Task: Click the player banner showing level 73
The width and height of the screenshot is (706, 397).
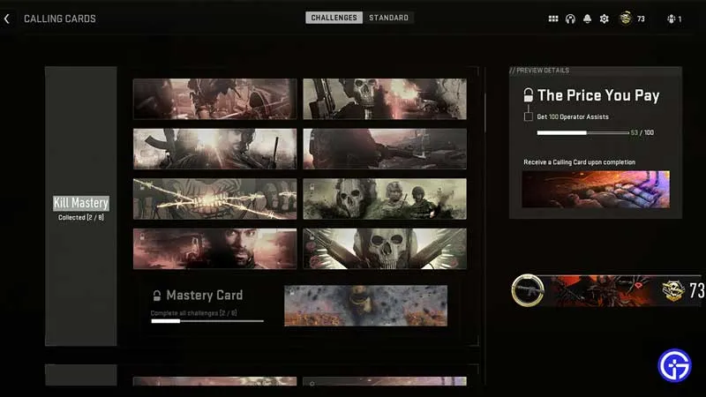Action: click(x=608, y=291)
